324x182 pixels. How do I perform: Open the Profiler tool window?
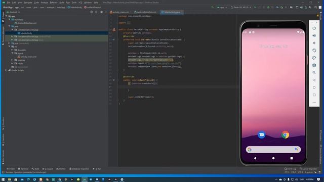point(61,169)
